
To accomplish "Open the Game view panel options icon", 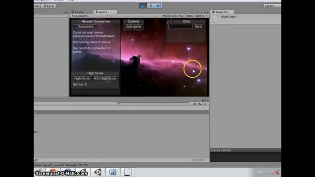I will pos(207,12).
